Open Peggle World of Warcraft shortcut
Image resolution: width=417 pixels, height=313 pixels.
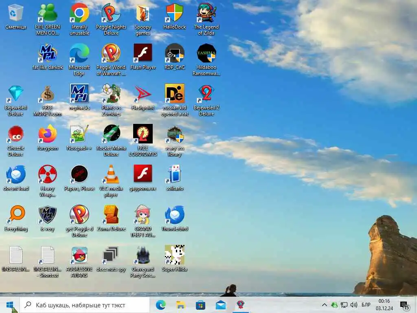point(111,60)
